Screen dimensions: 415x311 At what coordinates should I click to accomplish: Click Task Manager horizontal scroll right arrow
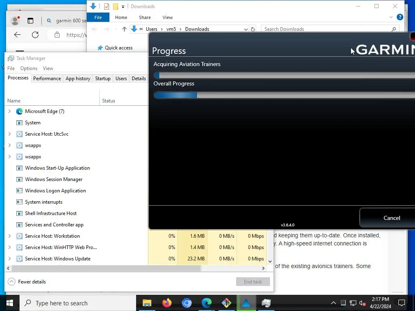[x=263, y=268]
